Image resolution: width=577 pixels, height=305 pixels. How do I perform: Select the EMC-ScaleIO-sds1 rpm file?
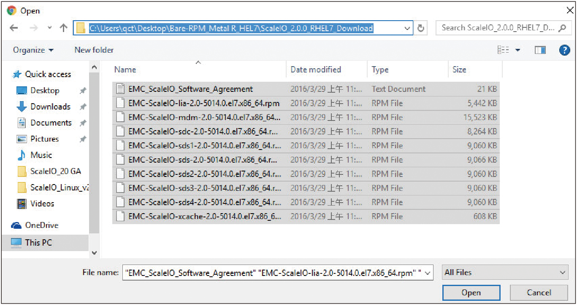(x=306, y=146)
